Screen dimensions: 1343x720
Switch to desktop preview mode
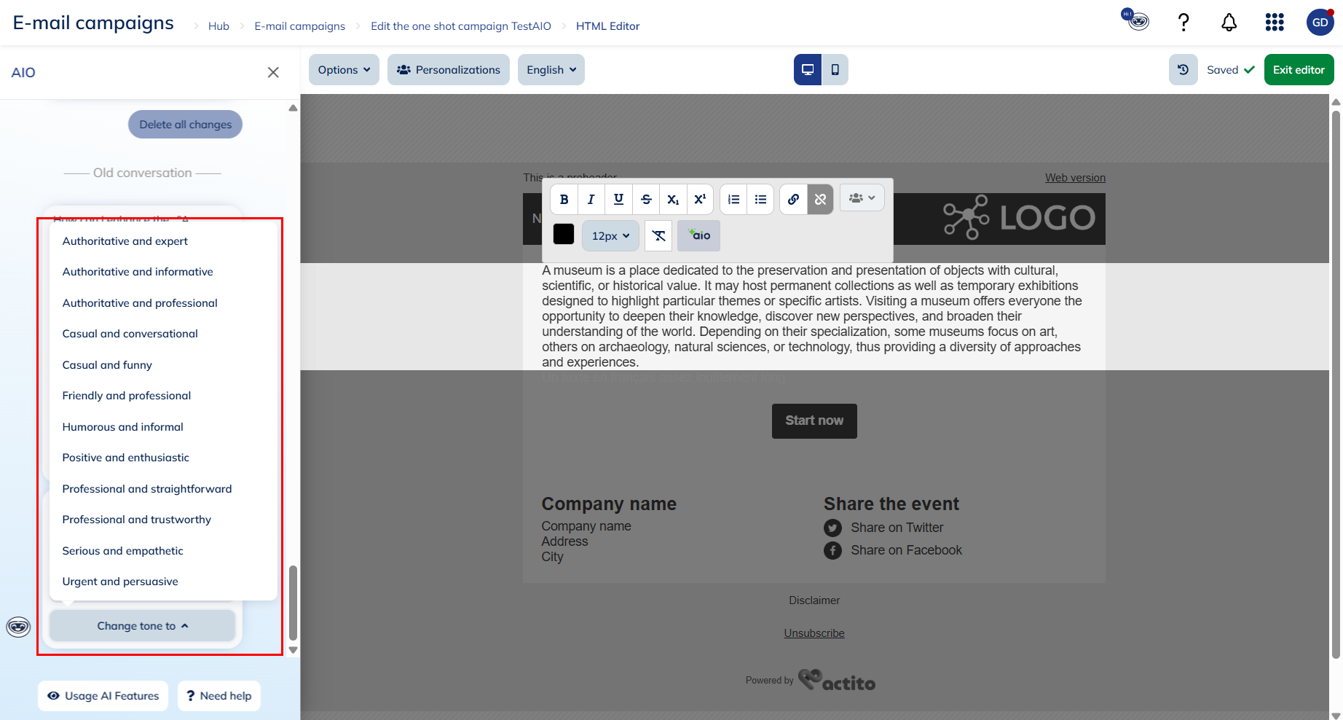(808, 70)
